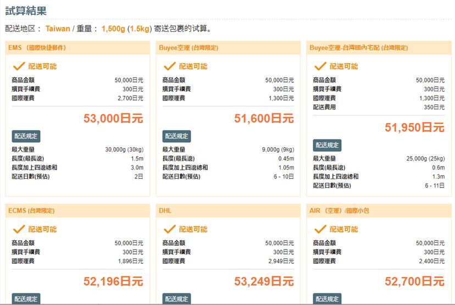Viewport: 455px width, 305px height.
Task: Click the 配送規定 button in ECMS card
Action: (26, 299)
